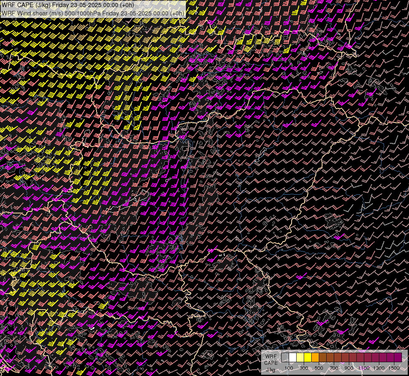The height and width of the screenshot is (376, 409).
Task: Click the white legend swatch
Action: 293,357
